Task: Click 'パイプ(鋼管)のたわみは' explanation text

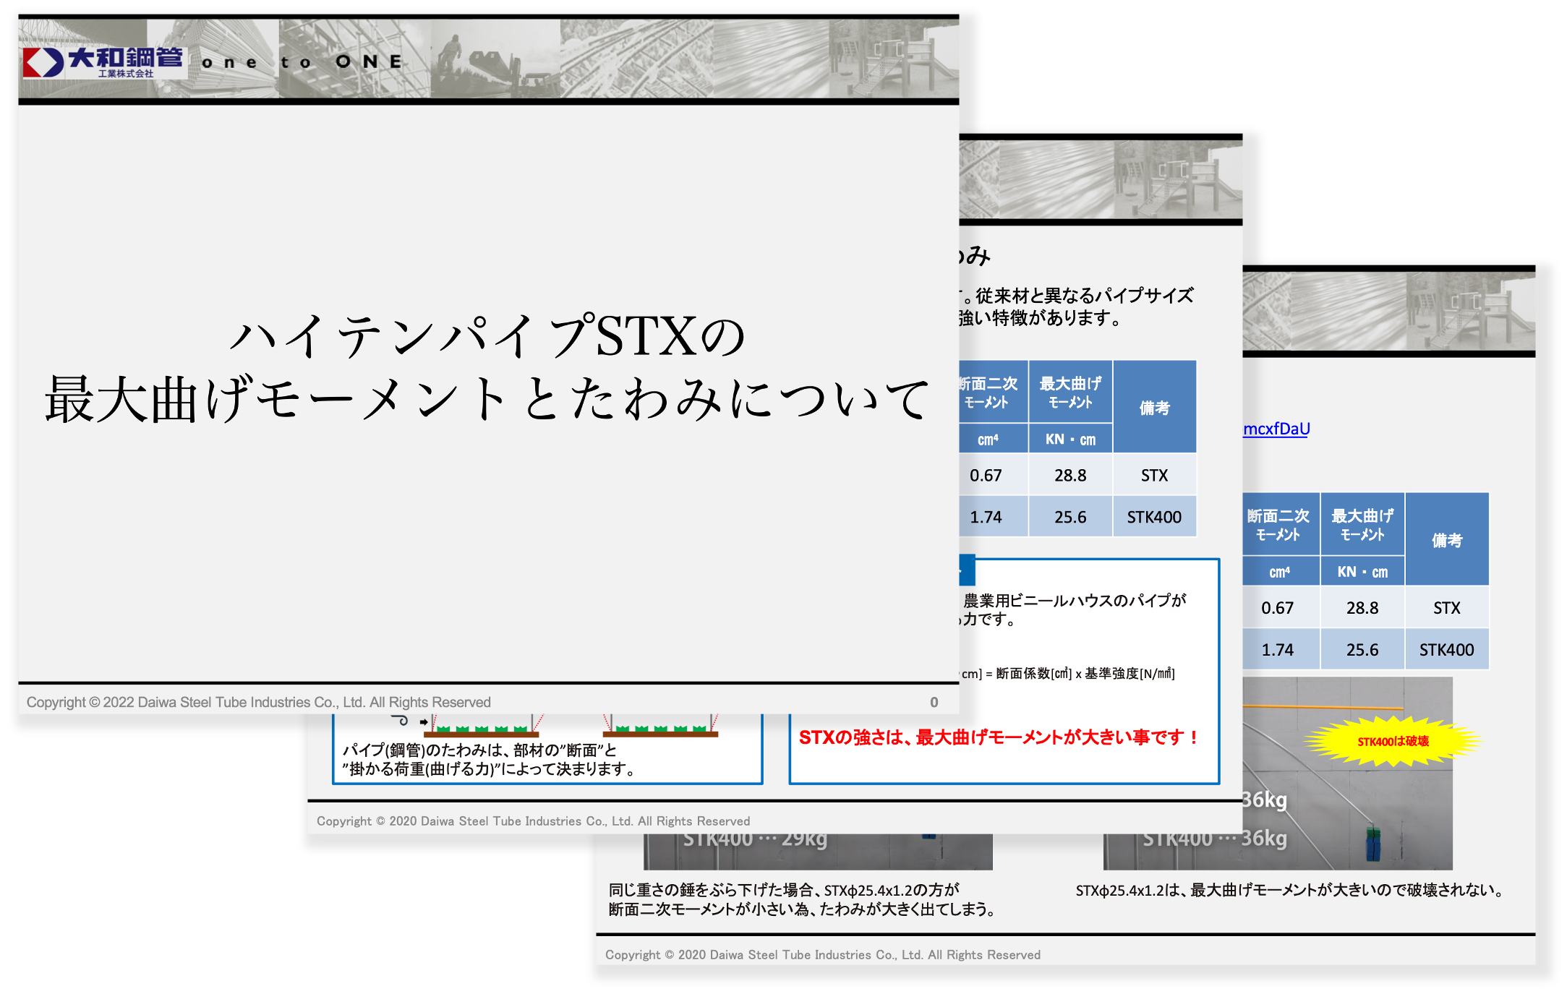Action: [x=479, y=750]
